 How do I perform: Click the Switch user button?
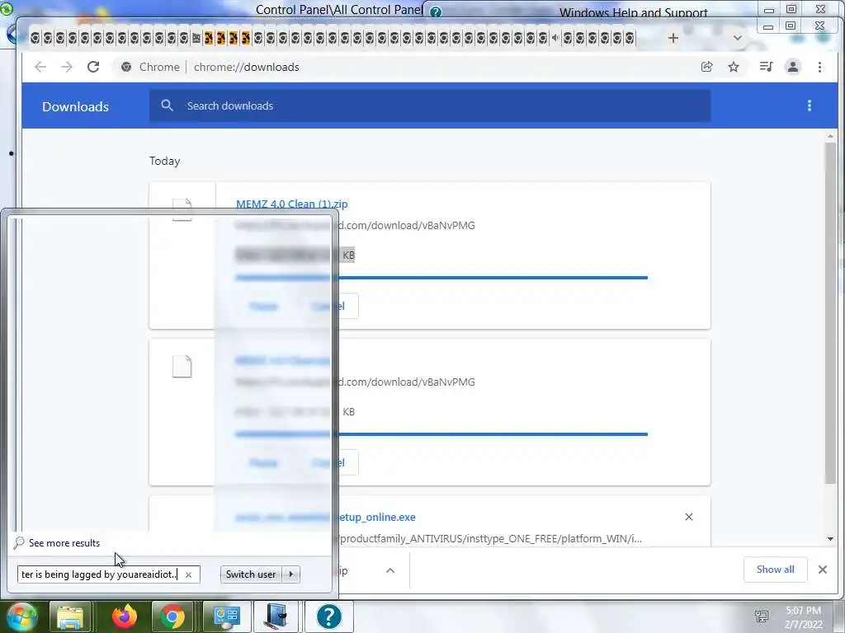(x=251, y=574)
